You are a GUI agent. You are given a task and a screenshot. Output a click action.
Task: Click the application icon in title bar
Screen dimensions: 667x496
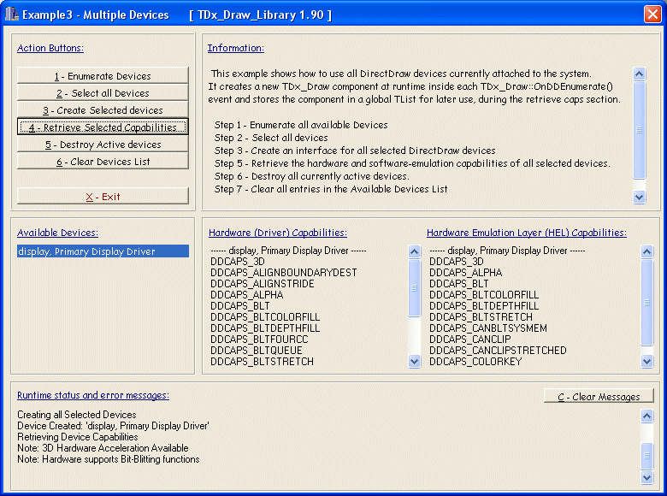click(11, 15)
